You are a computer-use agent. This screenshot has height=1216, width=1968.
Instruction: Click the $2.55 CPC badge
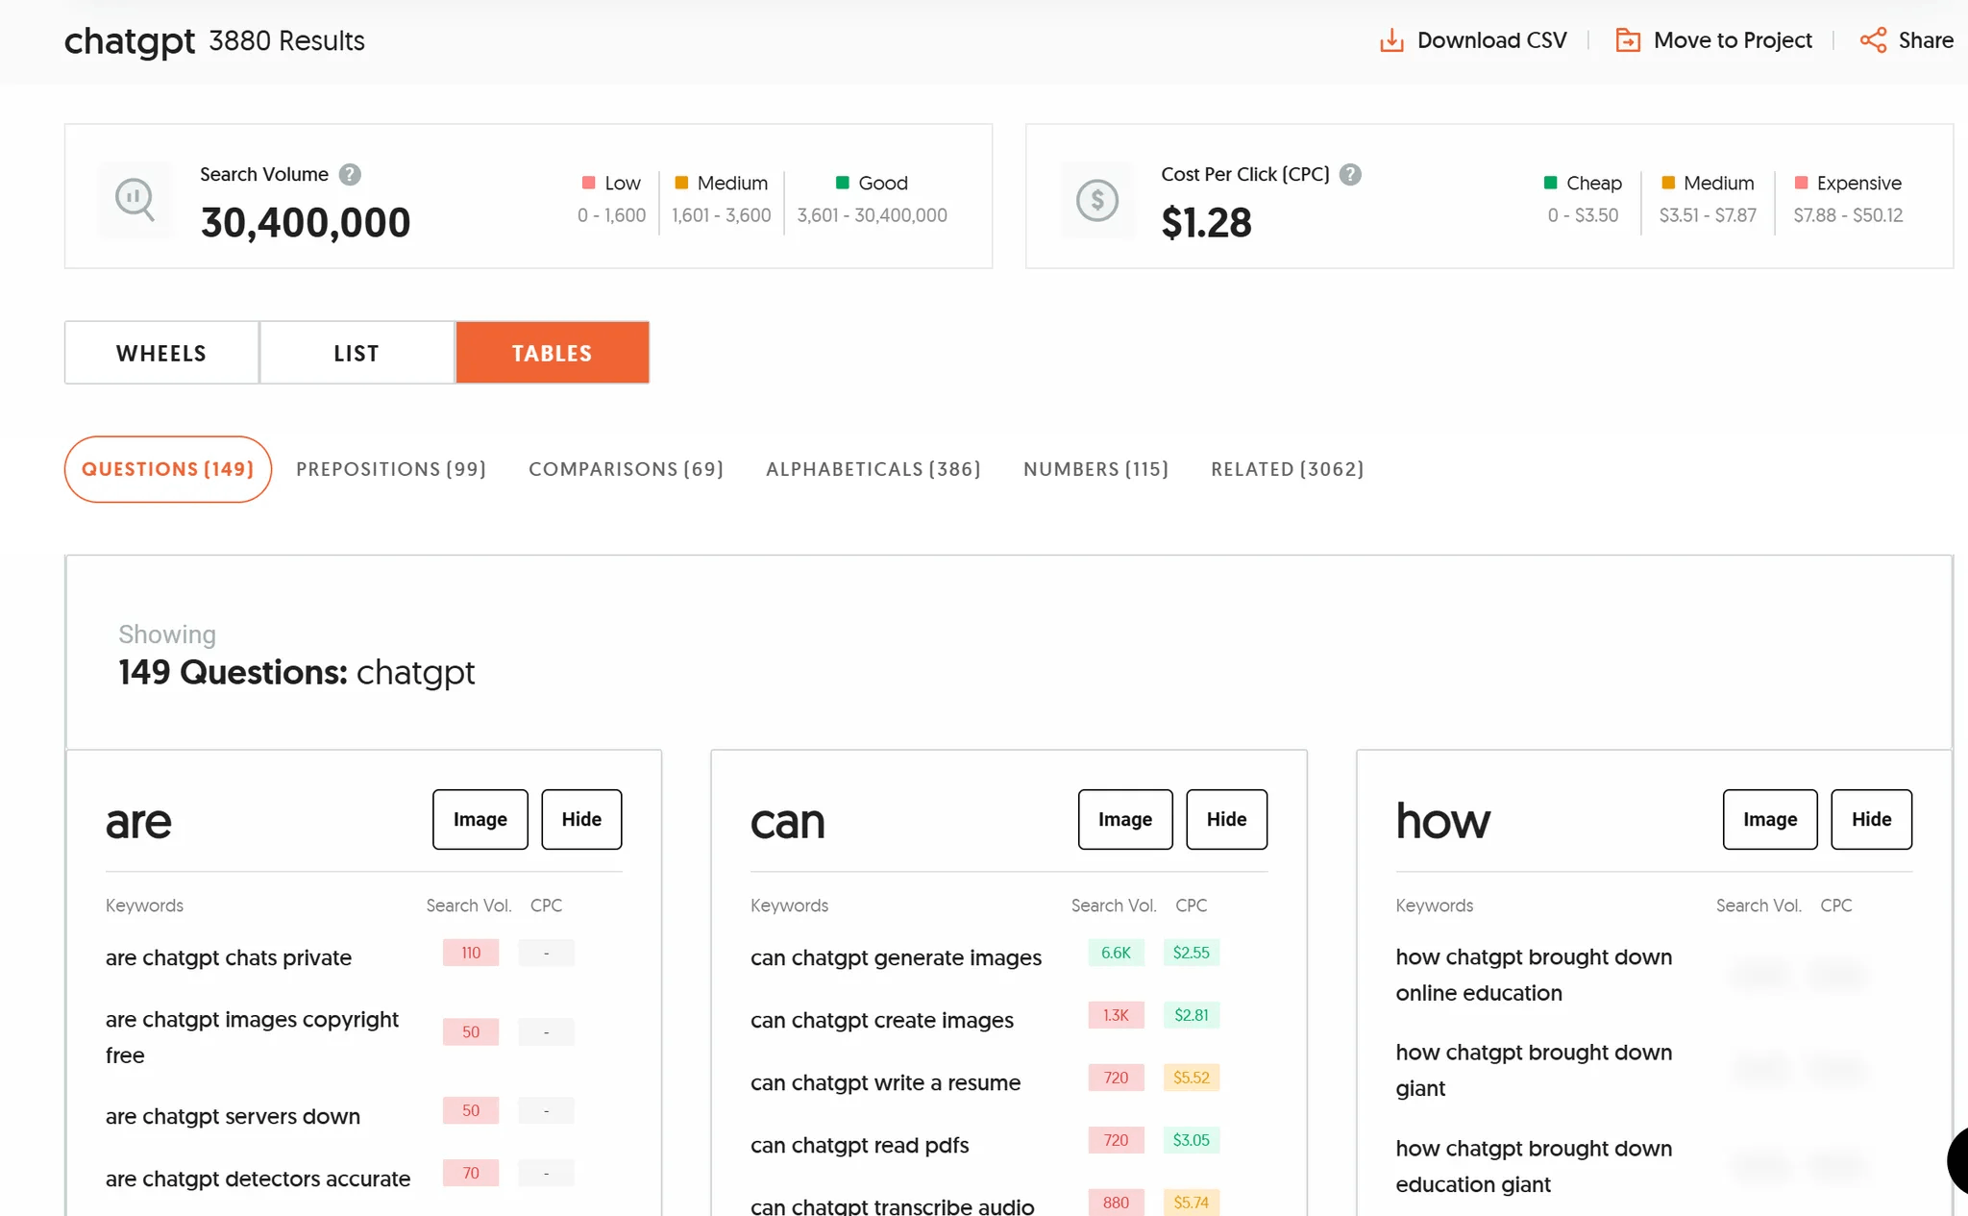pyautogui.click(x=1192, y=953)
